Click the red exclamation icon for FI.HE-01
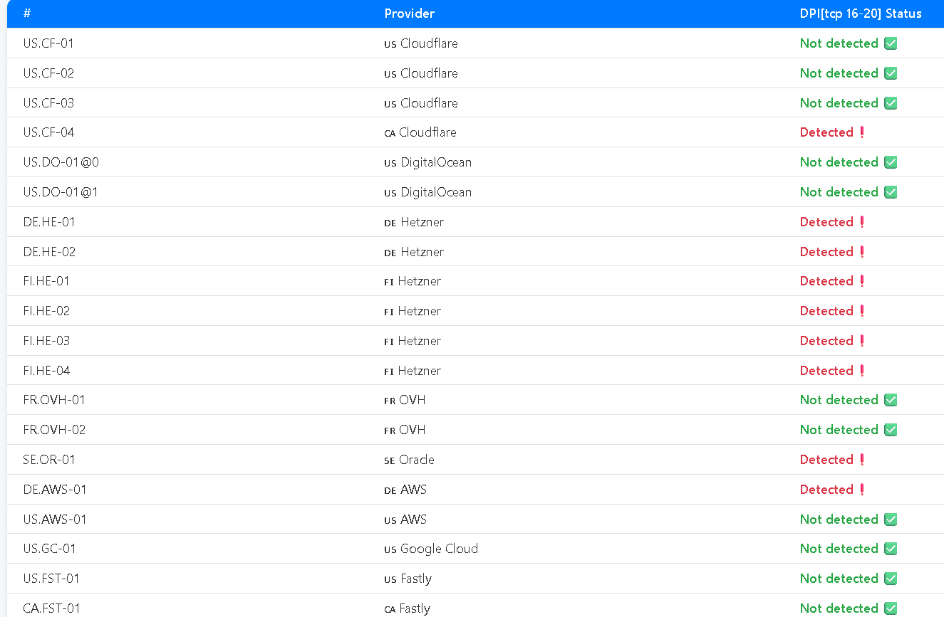This screenshot has width=944, height=617. [x=862, y=281]
